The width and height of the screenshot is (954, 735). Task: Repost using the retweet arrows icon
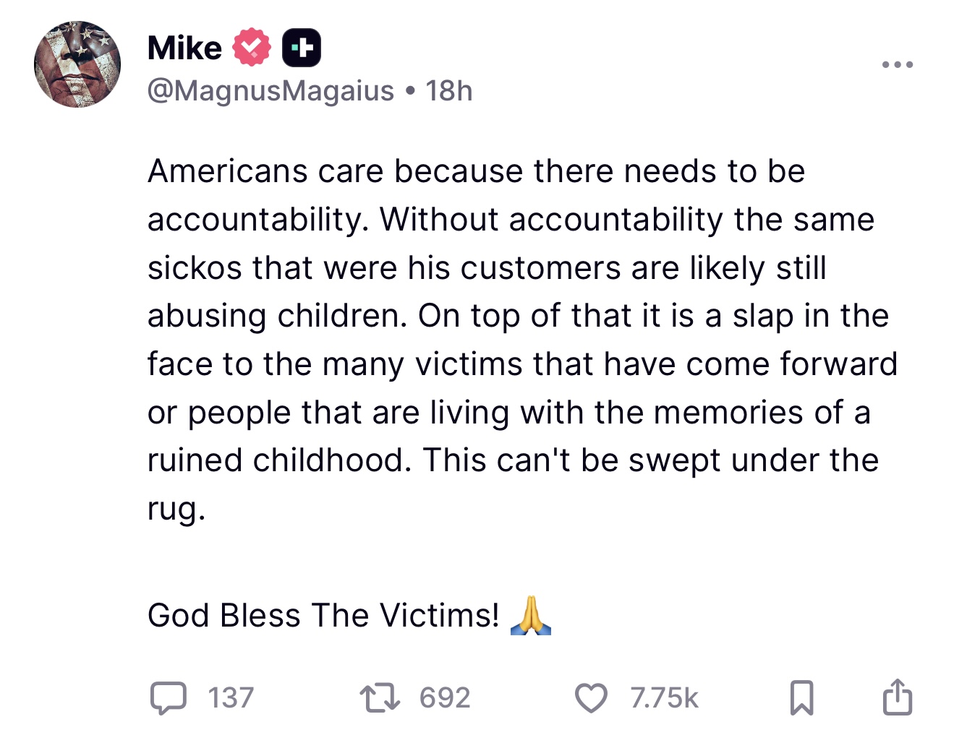tap(380, 698)
